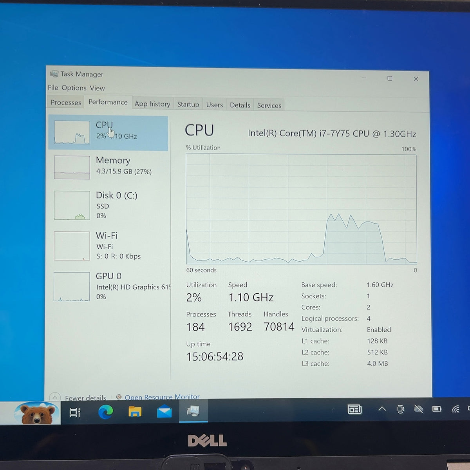Click the battery status tray icon
The height and width of the screenshot is (470, 470).
437,409
